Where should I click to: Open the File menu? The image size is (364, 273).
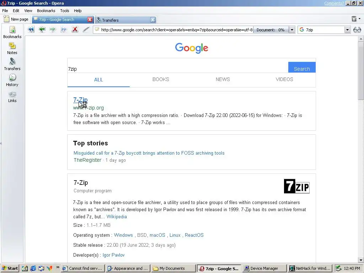coord(5,11)
